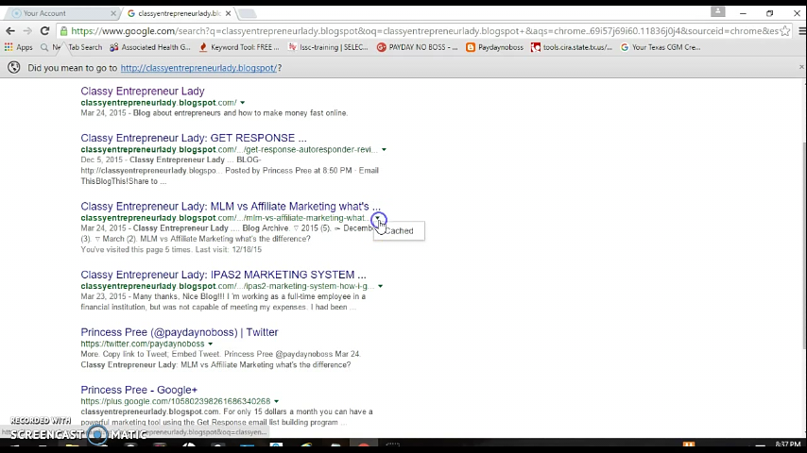
Task: Bookmark this page with the star icon
Action: (x=785, y=31)
